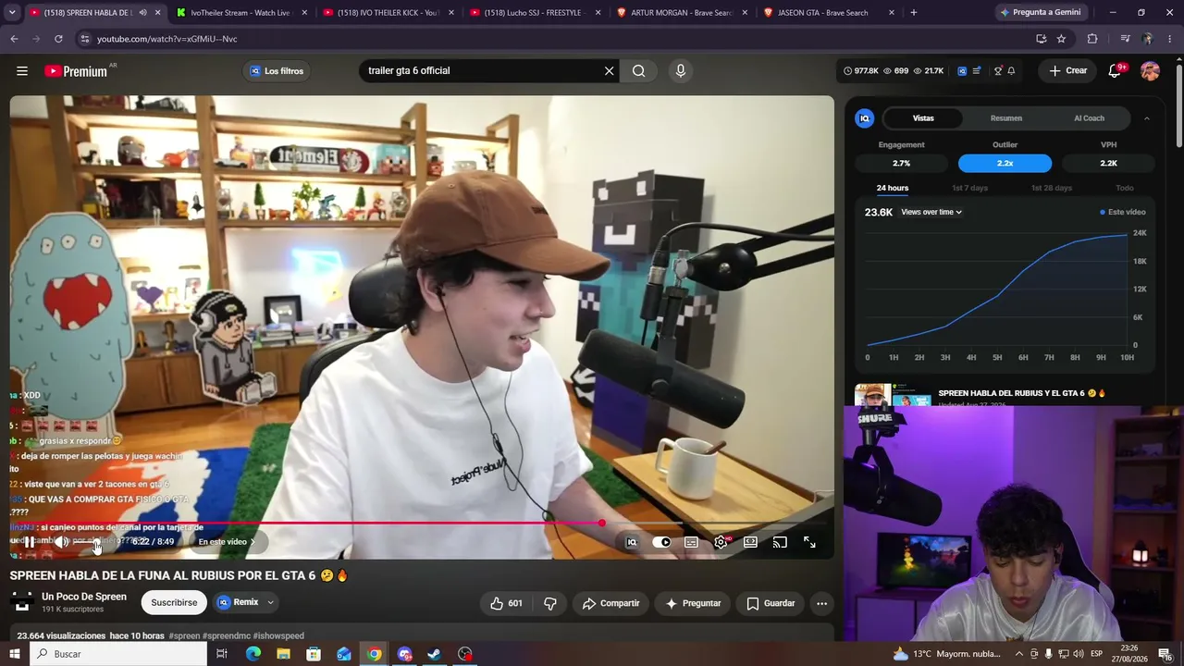
Task: Open the vidIQ trophy icon
Action: tap(997, 71)
